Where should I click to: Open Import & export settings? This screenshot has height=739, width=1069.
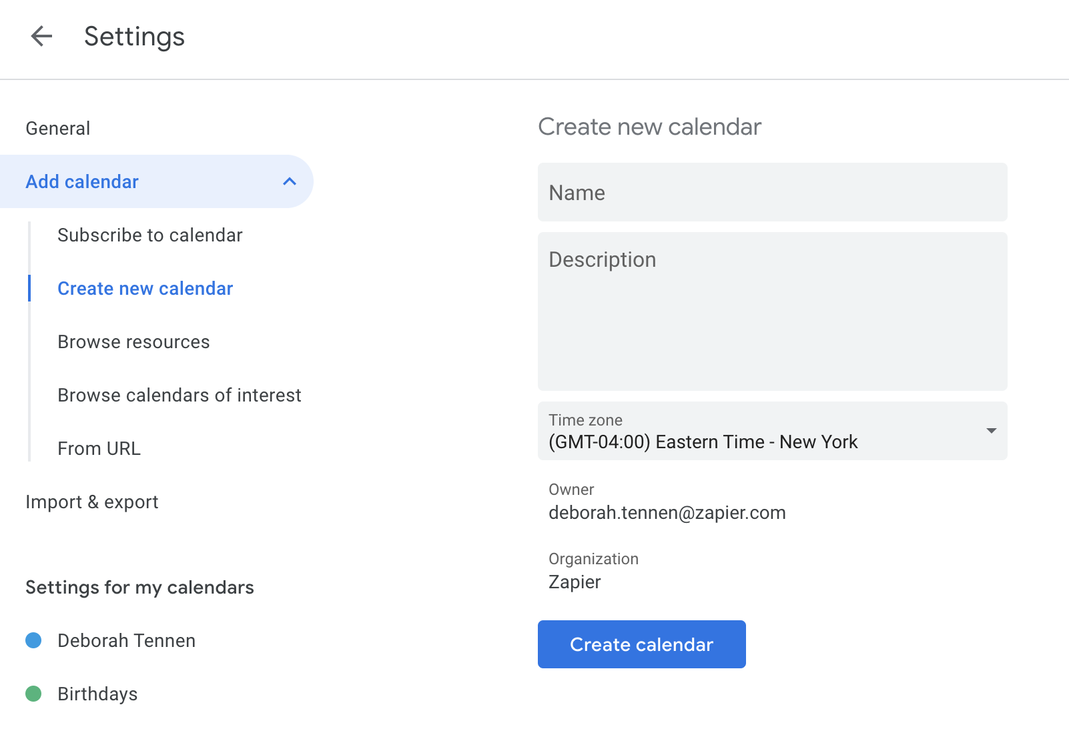coord(92,502)
